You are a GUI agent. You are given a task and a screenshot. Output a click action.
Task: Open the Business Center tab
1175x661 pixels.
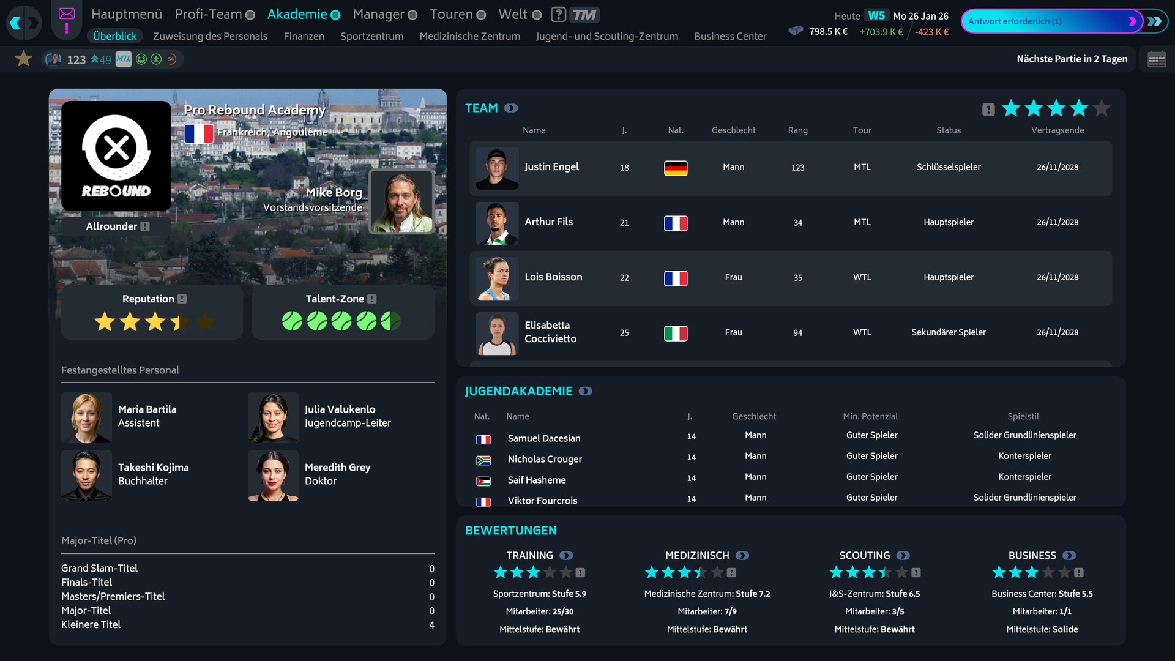pyautogui.click(x=730, y=36)
